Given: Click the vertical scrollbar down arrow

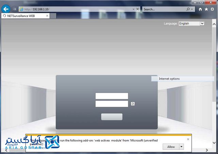Looking at the screenshot, I should pyautogui.click(x=214, y=143).
